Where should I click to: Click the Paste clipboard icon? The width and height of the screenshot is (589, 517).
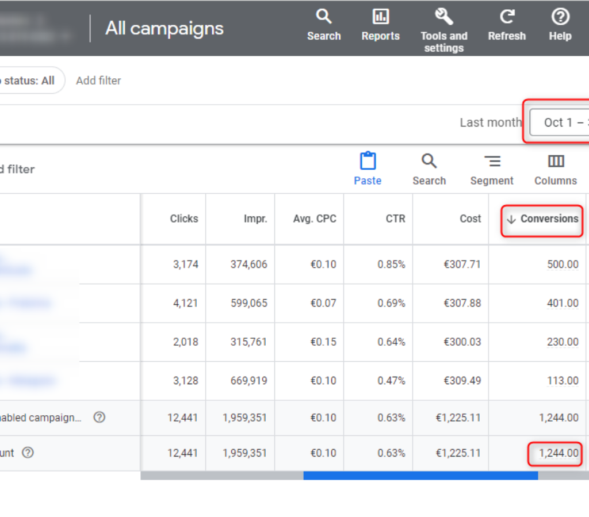click(368, 168)
